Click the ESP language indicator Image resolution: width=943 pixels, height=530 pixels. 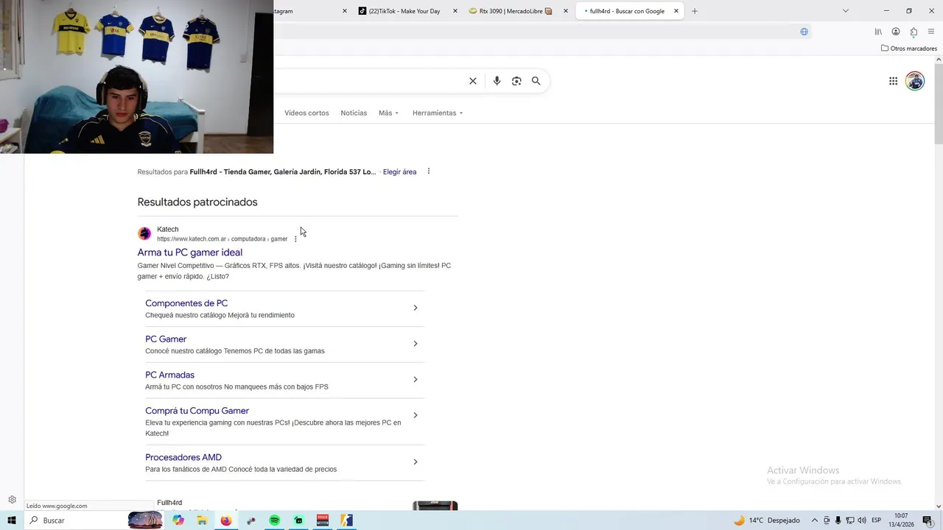click(x=877, y=520)
